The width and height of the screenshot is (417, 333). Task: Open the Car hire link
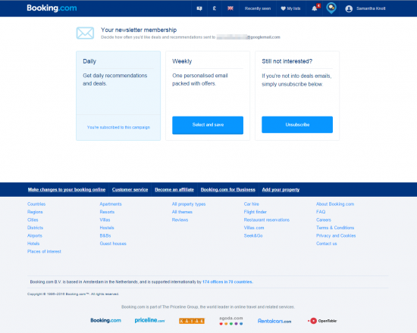[x=251, y=204]
